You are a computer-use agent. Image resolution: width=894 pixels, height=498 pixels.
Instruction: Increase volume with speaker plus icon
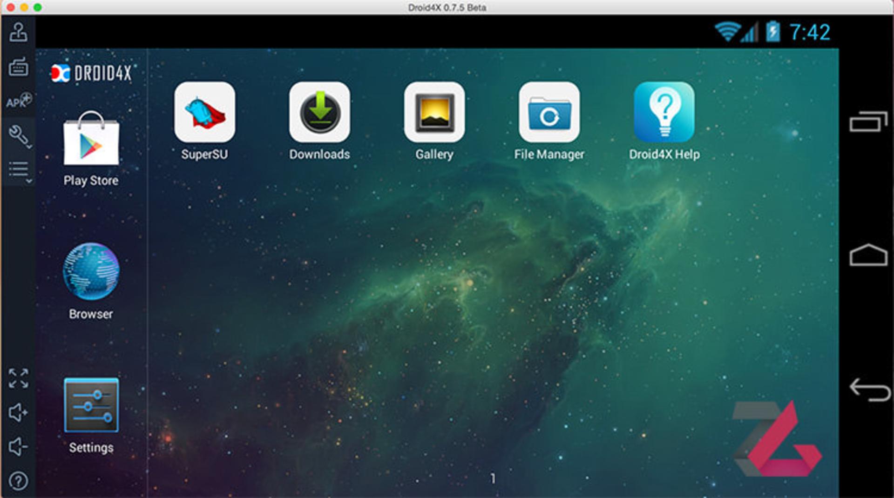pyautogui.click(x=18, y=412)
